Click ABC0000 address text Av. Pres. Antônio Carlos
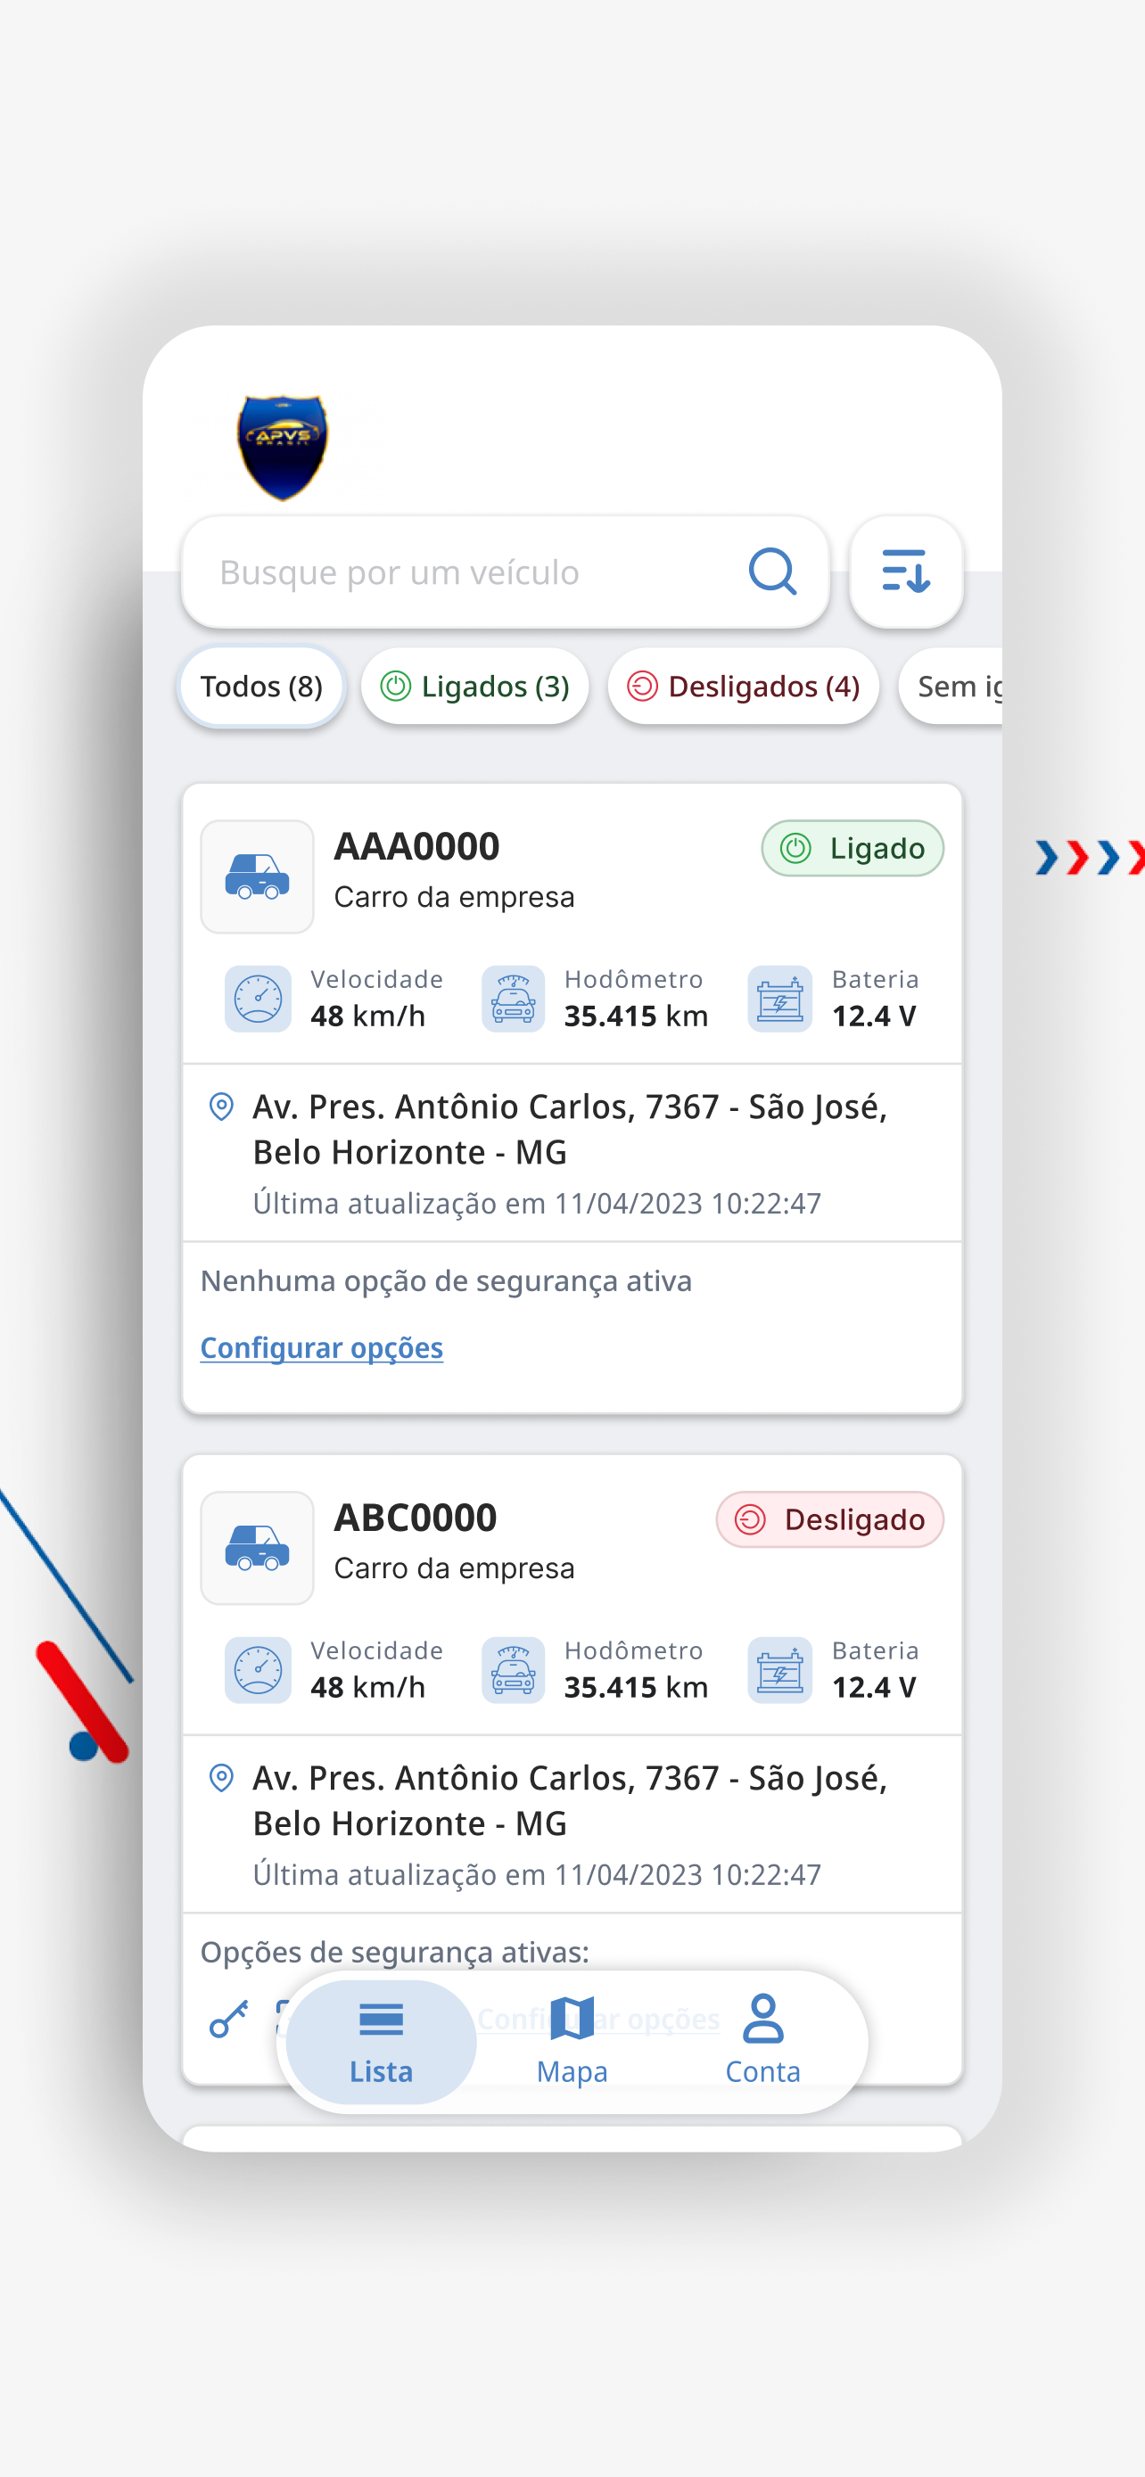Screen dimensions: 1145x2477 570,1800
